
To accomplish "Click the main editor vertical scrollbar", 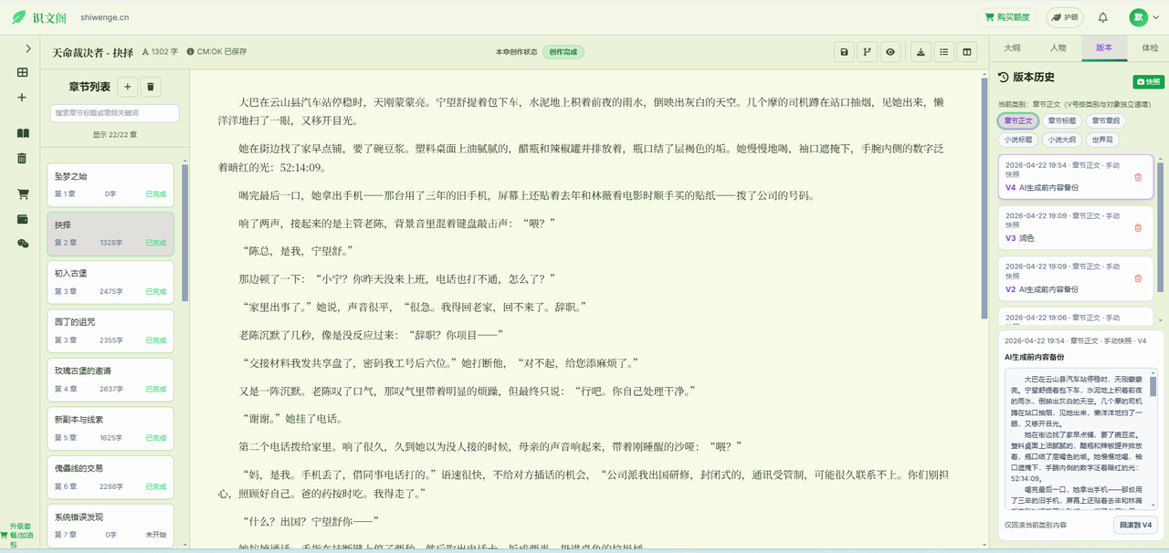I will tap(984, 196).
